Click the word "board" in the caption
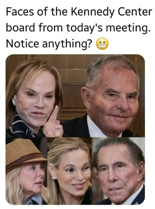The height and width of the screenshot is (209, 155). point(20,28)
